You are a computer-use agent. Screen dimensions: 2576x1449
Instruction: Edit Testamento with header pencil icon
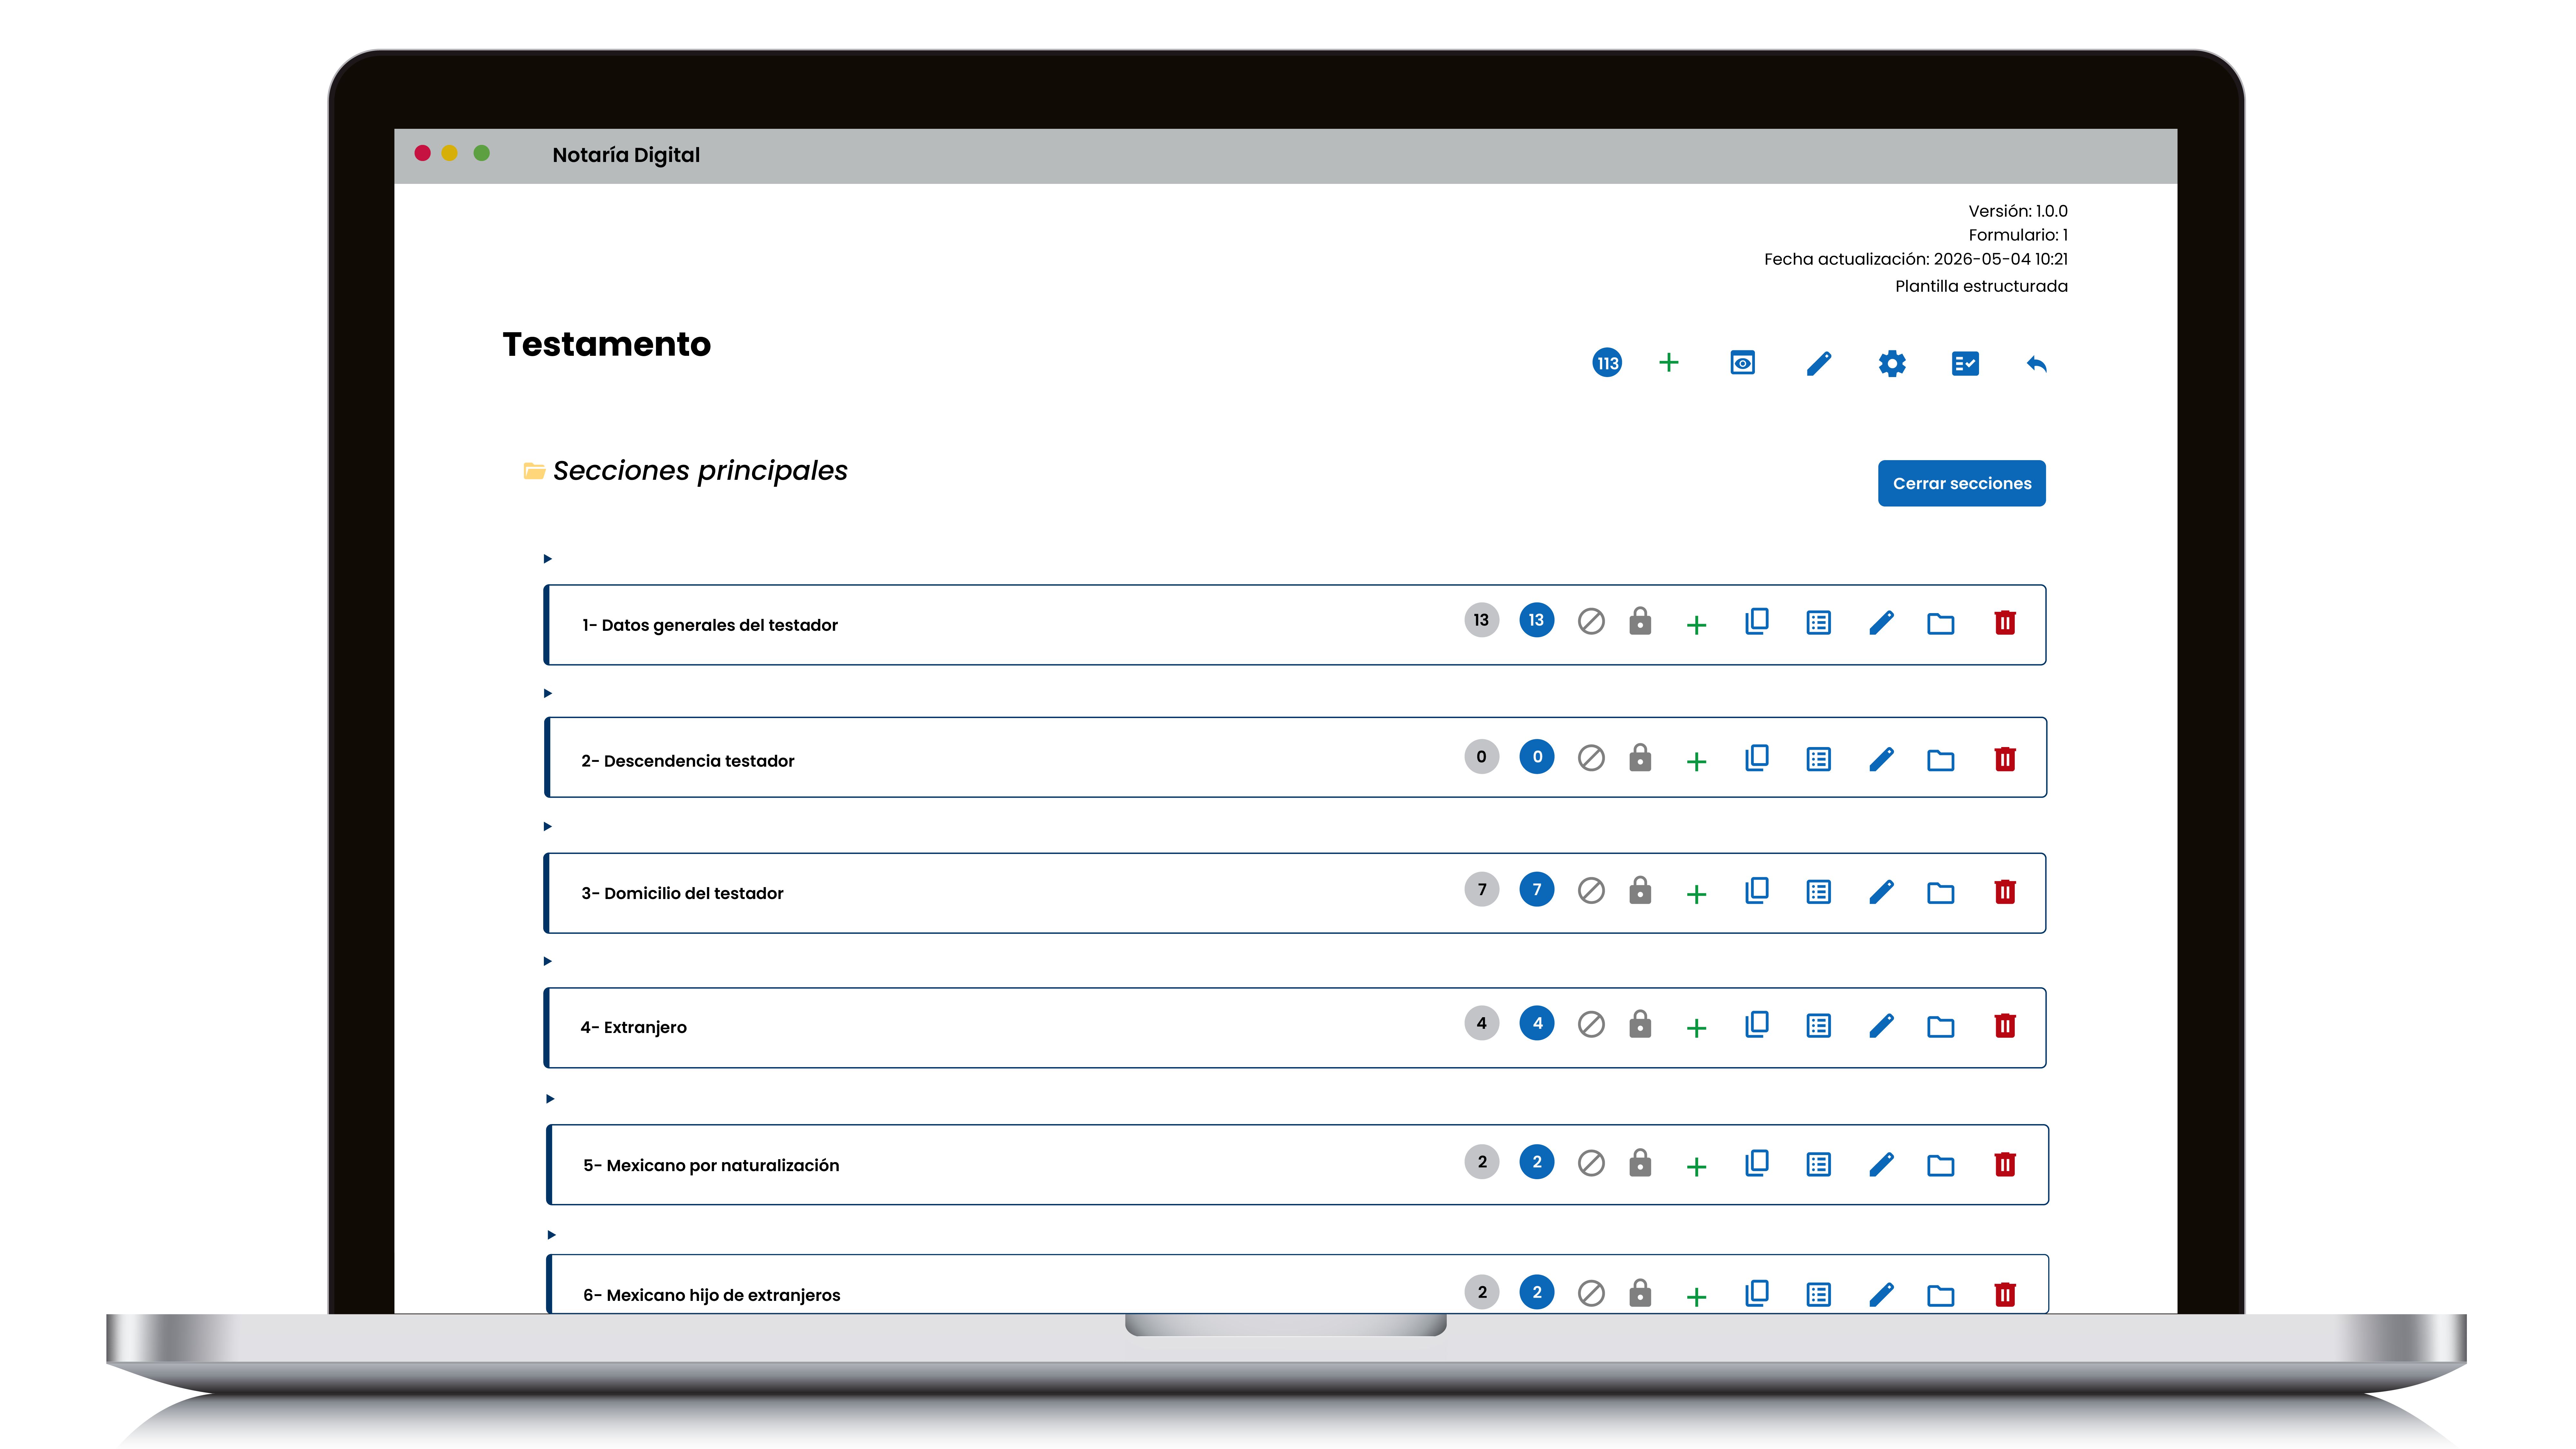(x=1819, y=363)
